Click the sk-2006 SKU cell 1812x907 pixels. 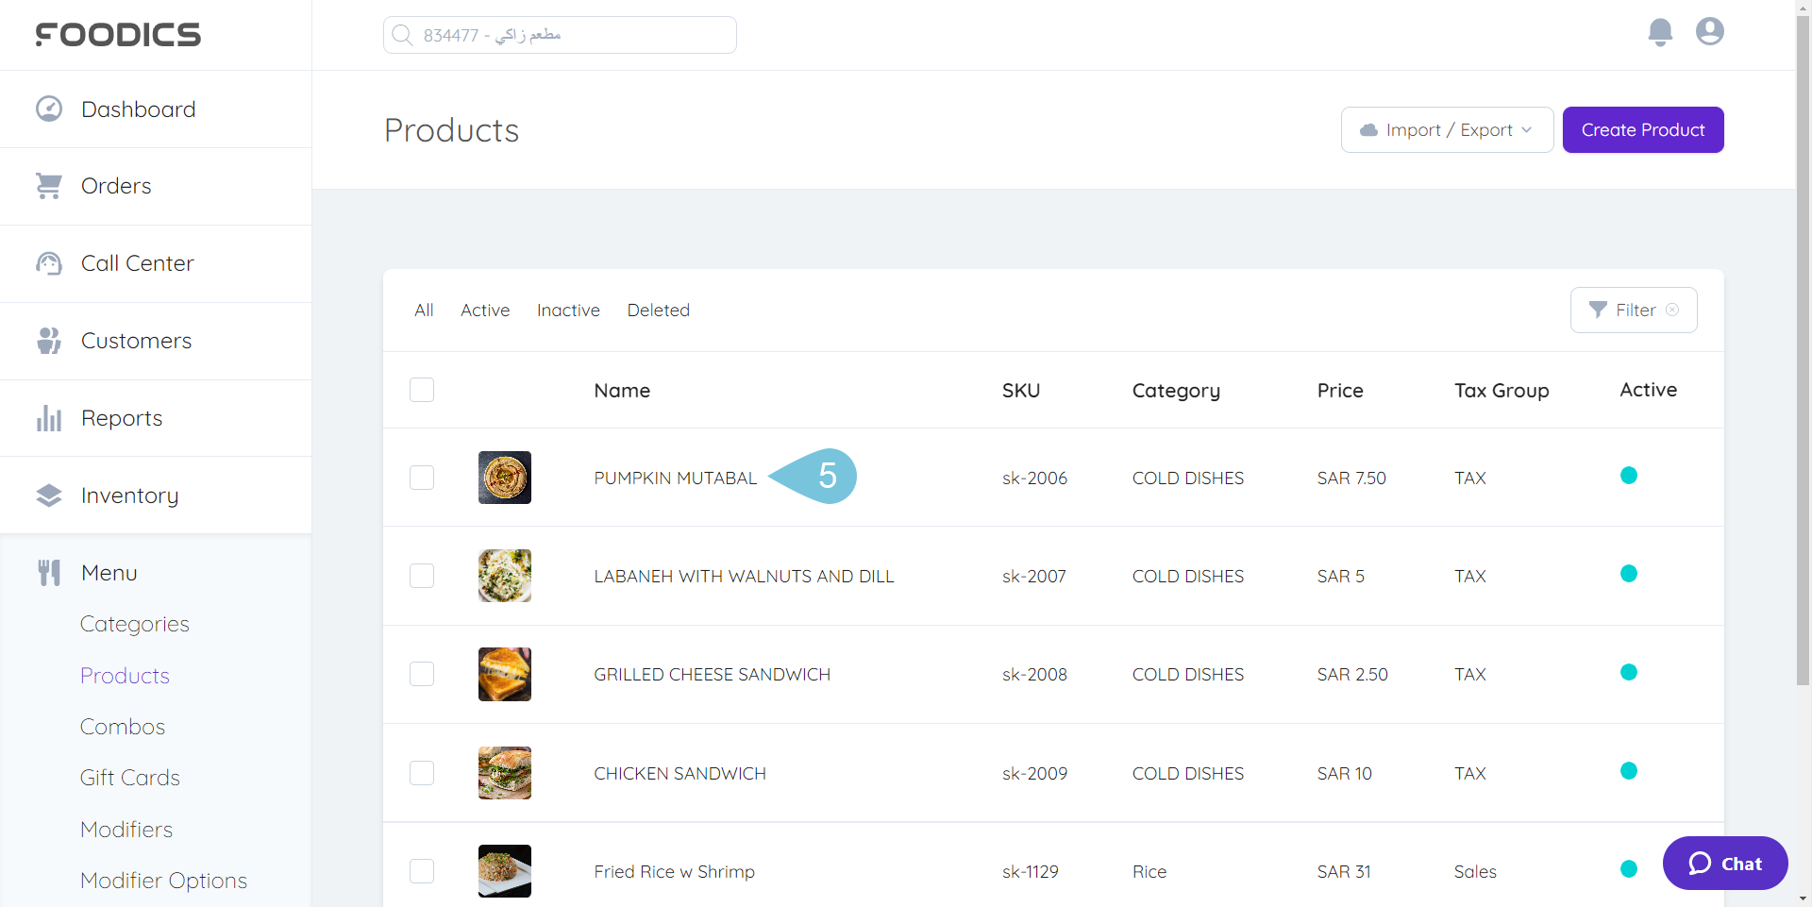(x=1034, y=479)
